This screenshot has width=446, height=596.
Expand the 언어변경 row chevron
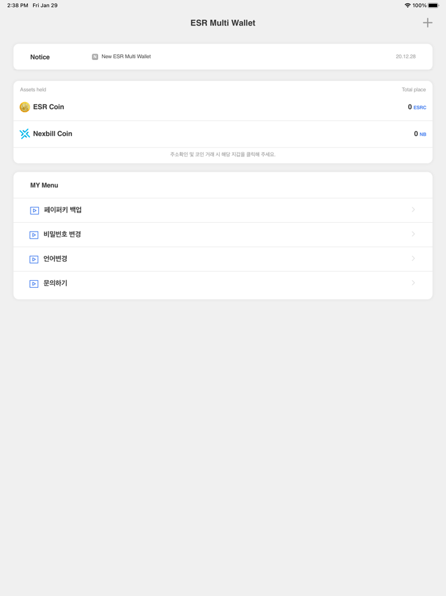coord(413,258)
